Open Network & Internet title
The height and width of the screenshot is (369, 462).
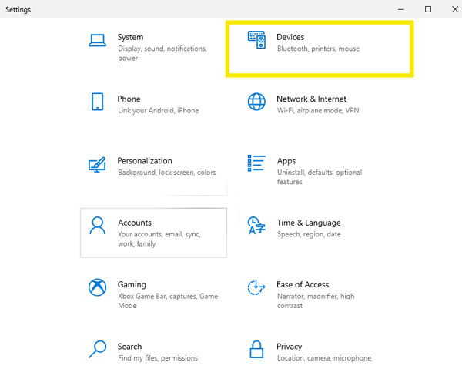pyautogui.click(x=311, y=99)
